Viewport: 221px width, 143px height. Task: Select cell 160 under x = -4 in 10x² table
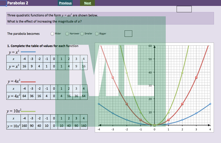(x=24, y=126)
